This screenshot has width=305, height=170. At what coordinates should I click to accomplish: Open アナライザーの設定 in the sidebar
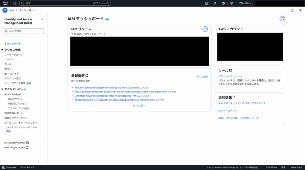click(x=18, y=108)
